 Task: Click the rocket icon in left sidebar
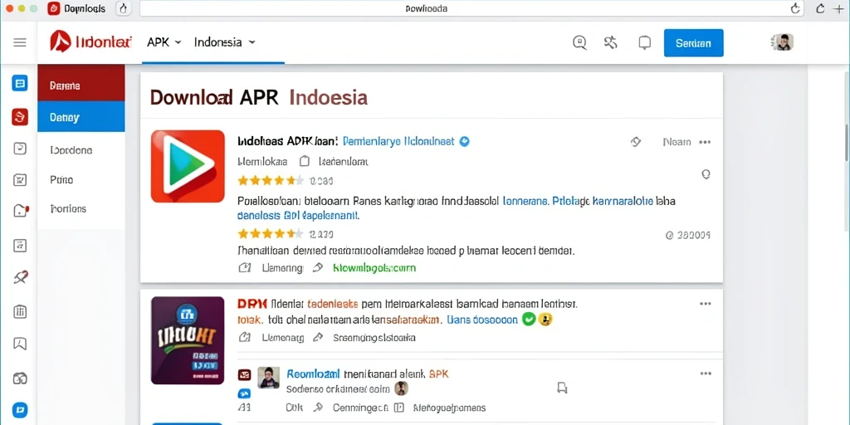[20, 278]
